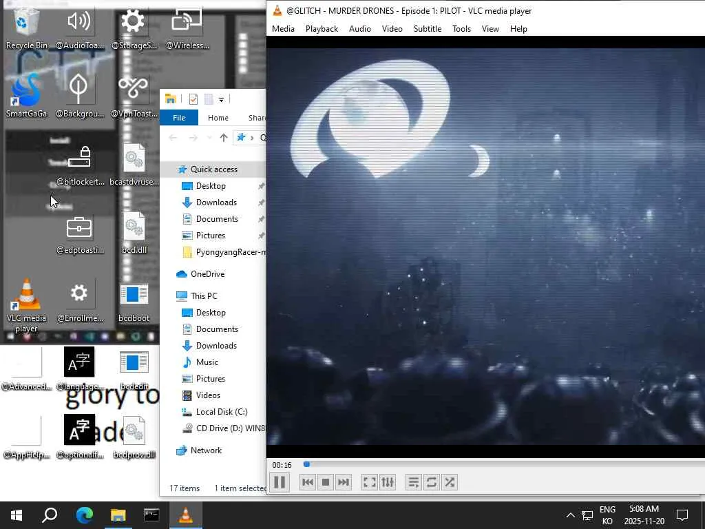
Task: Open Desktop under This PC
Action: [x=211, y=313]
